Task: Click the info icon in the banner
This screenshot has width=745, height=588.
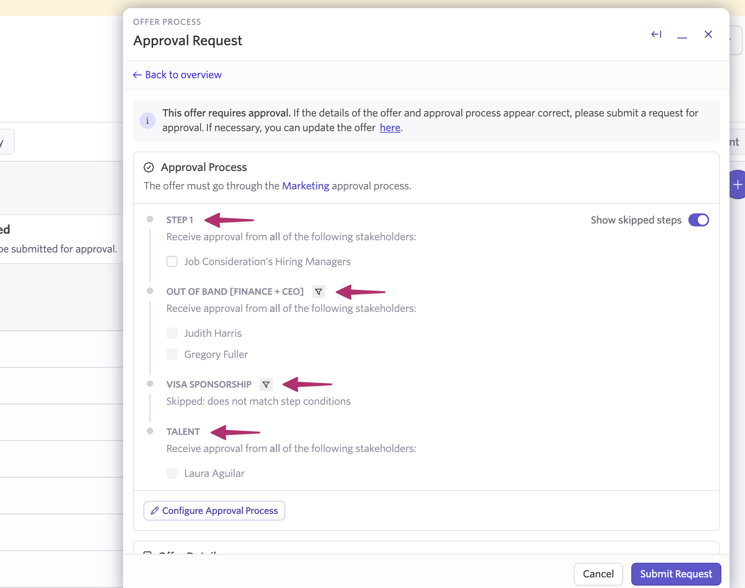Action: coord(148,121)
